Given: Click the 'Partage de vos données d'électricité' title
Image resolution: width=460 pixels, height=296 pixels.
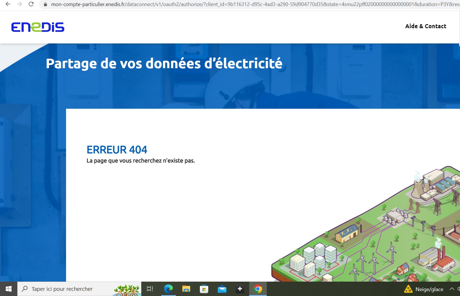Looking at the screenshot, I should coord(164,64).
